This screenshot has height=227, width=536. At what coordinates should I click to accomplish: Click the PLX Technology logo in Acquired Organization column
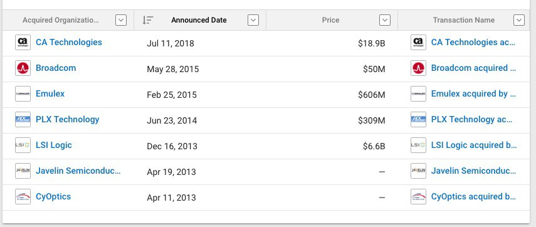23,119
